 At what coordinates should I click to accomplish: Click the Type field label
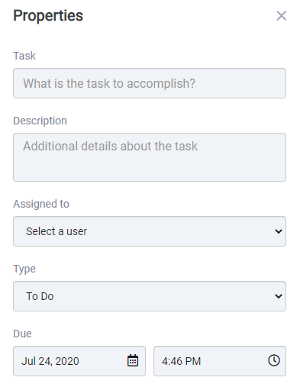point(24,269)
